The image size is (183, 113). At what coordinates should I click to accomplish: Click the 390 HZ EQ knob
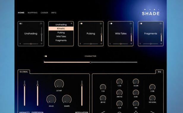click(x=119, y=93)
